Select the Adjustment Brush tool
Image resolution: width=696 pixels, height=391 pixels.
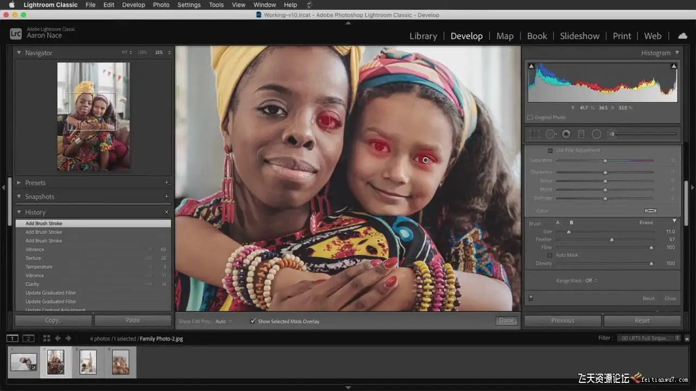click(x=612, y=134)
